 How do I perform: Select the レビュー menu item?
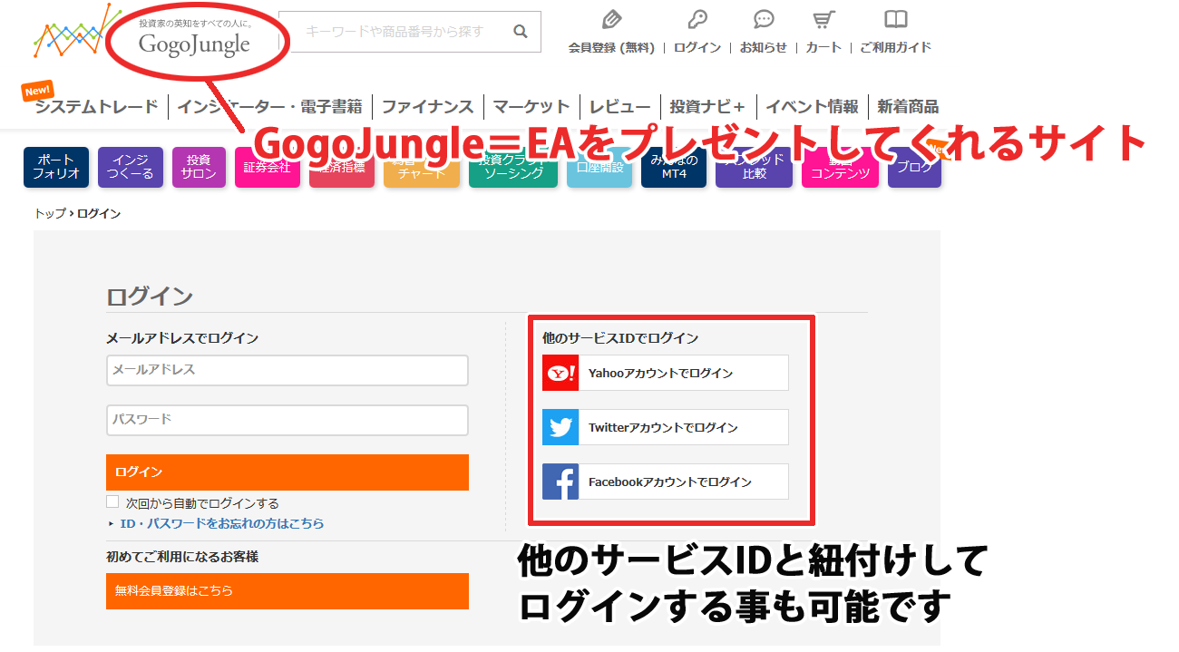point(619,107)
